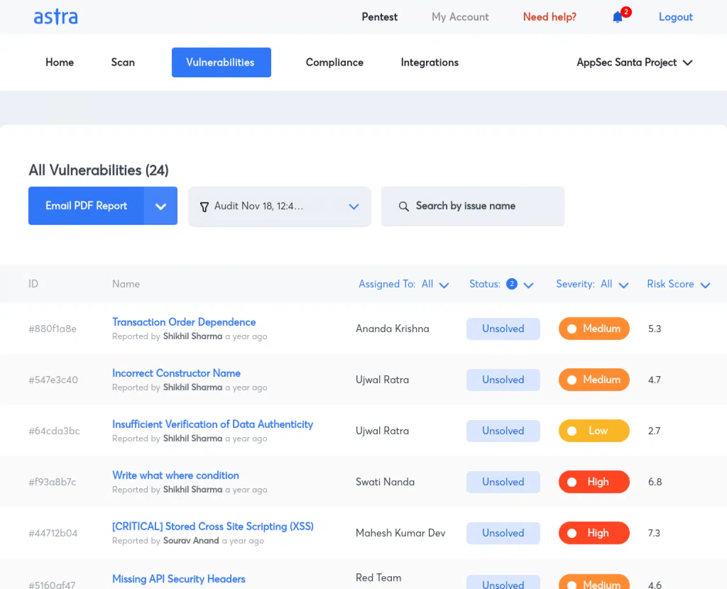This screenshot has width=727, height=589.
Task: Open the Status filter dropdown
Action: tap(529, 285)
